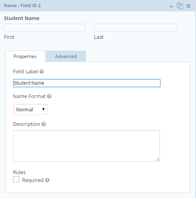
Task: Delete this field with the X icon
Action: coord(188,6)
